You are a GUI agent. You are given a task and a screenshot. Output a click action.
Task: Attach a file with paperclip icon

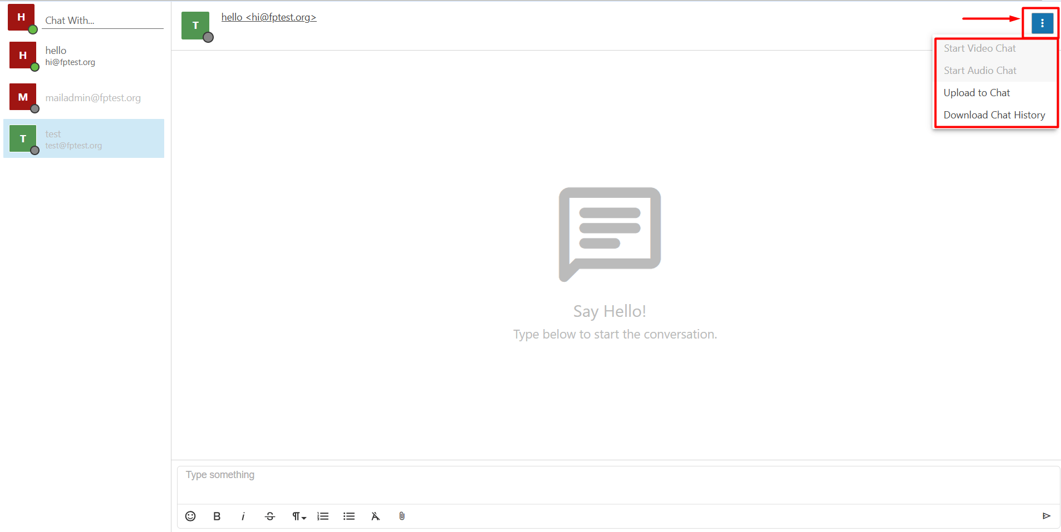click(x=402, y=516)
